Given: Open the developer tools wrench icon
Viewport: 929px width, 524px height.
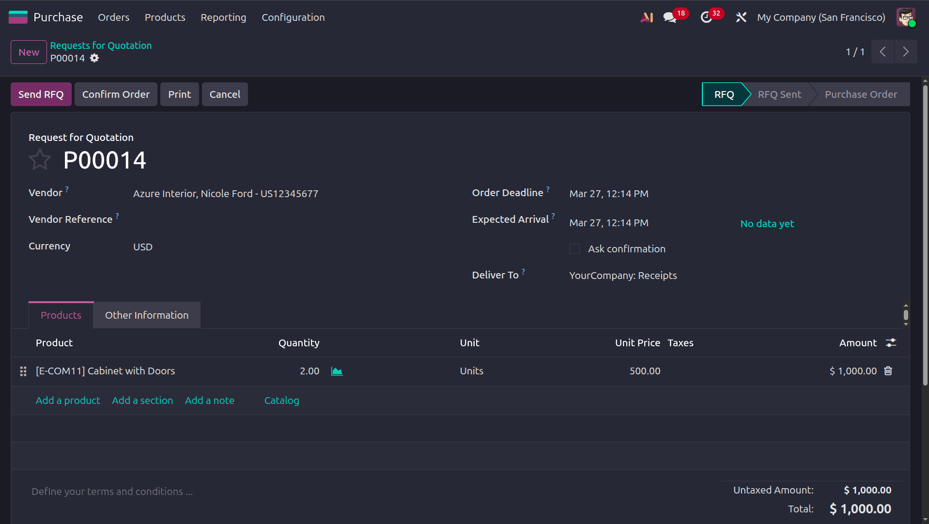Looking at the screenshot, I should point(741,17).
